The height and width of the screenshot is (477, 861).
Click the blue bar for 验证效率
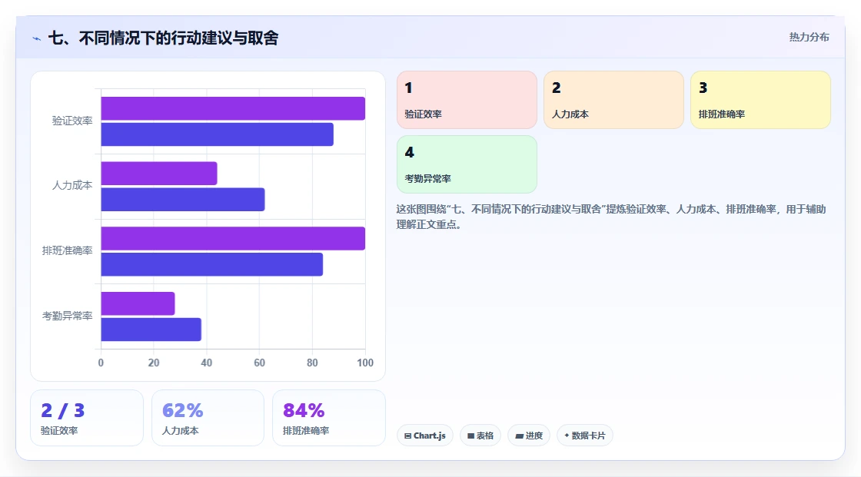(x=217, y=134)
